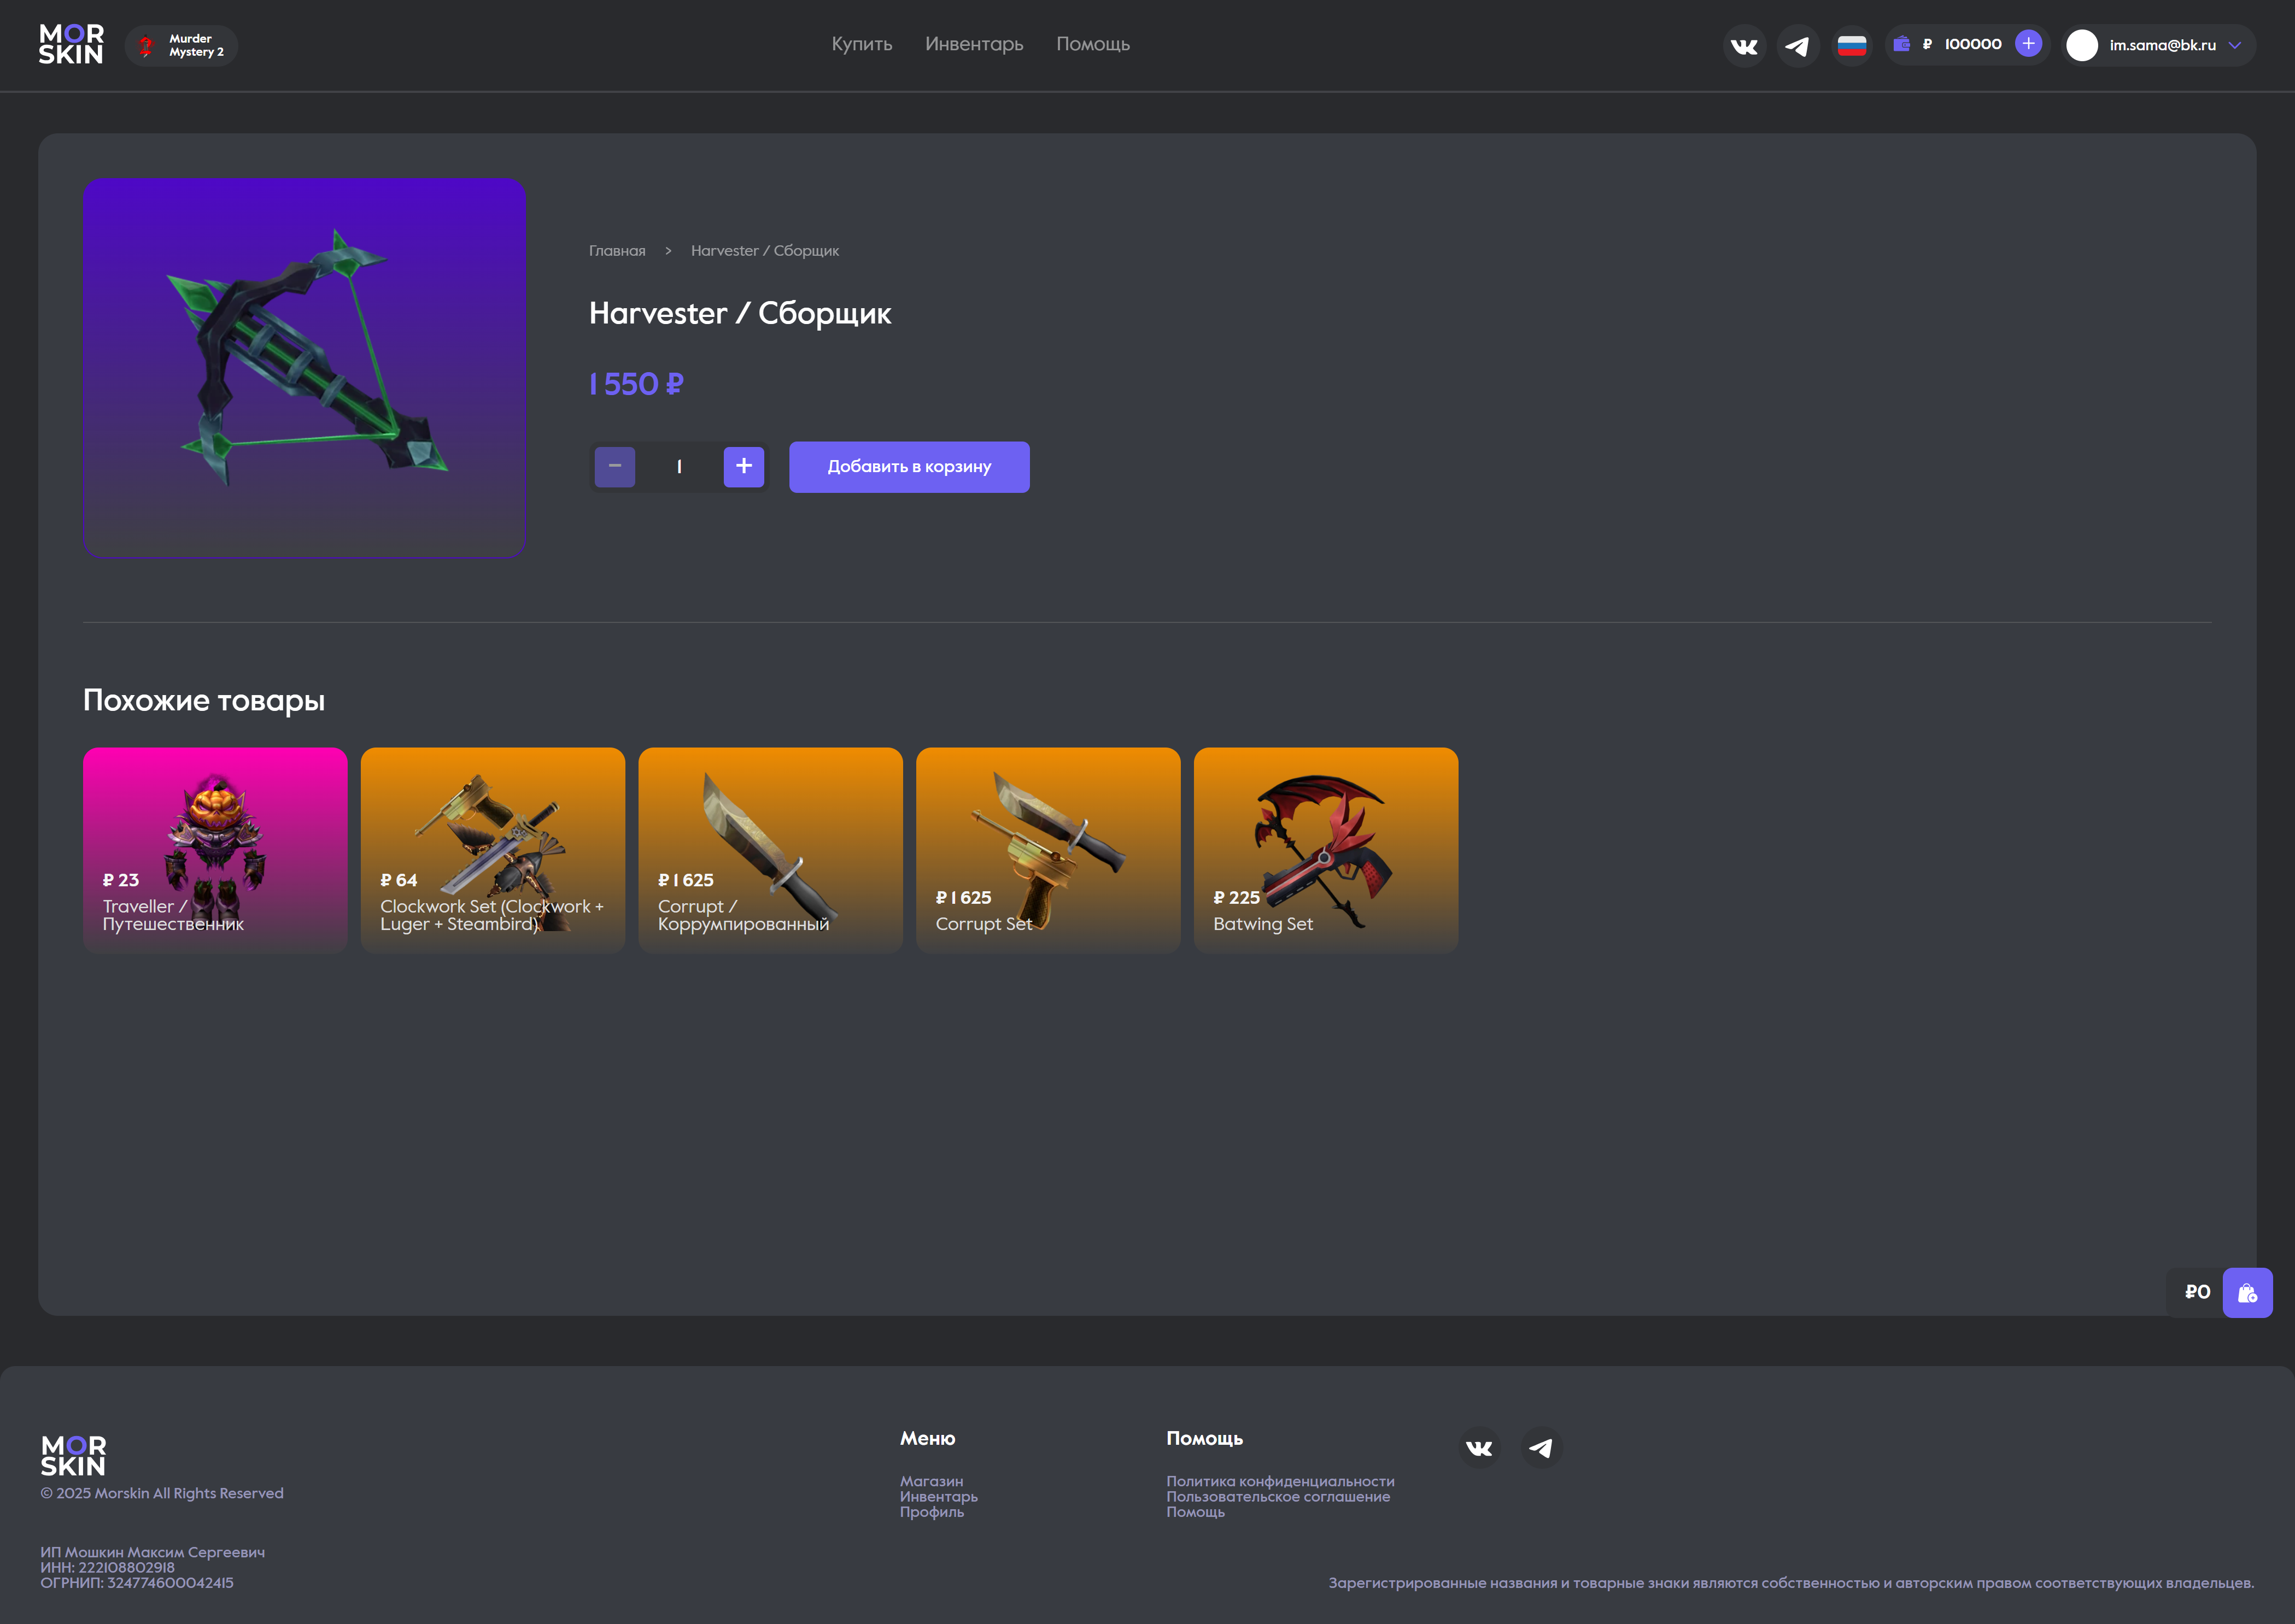Click the 1 550 ₽ price text
The height and width of the screenshot is (1624, 2295).
pyautogui.click(x=636, y=384)
